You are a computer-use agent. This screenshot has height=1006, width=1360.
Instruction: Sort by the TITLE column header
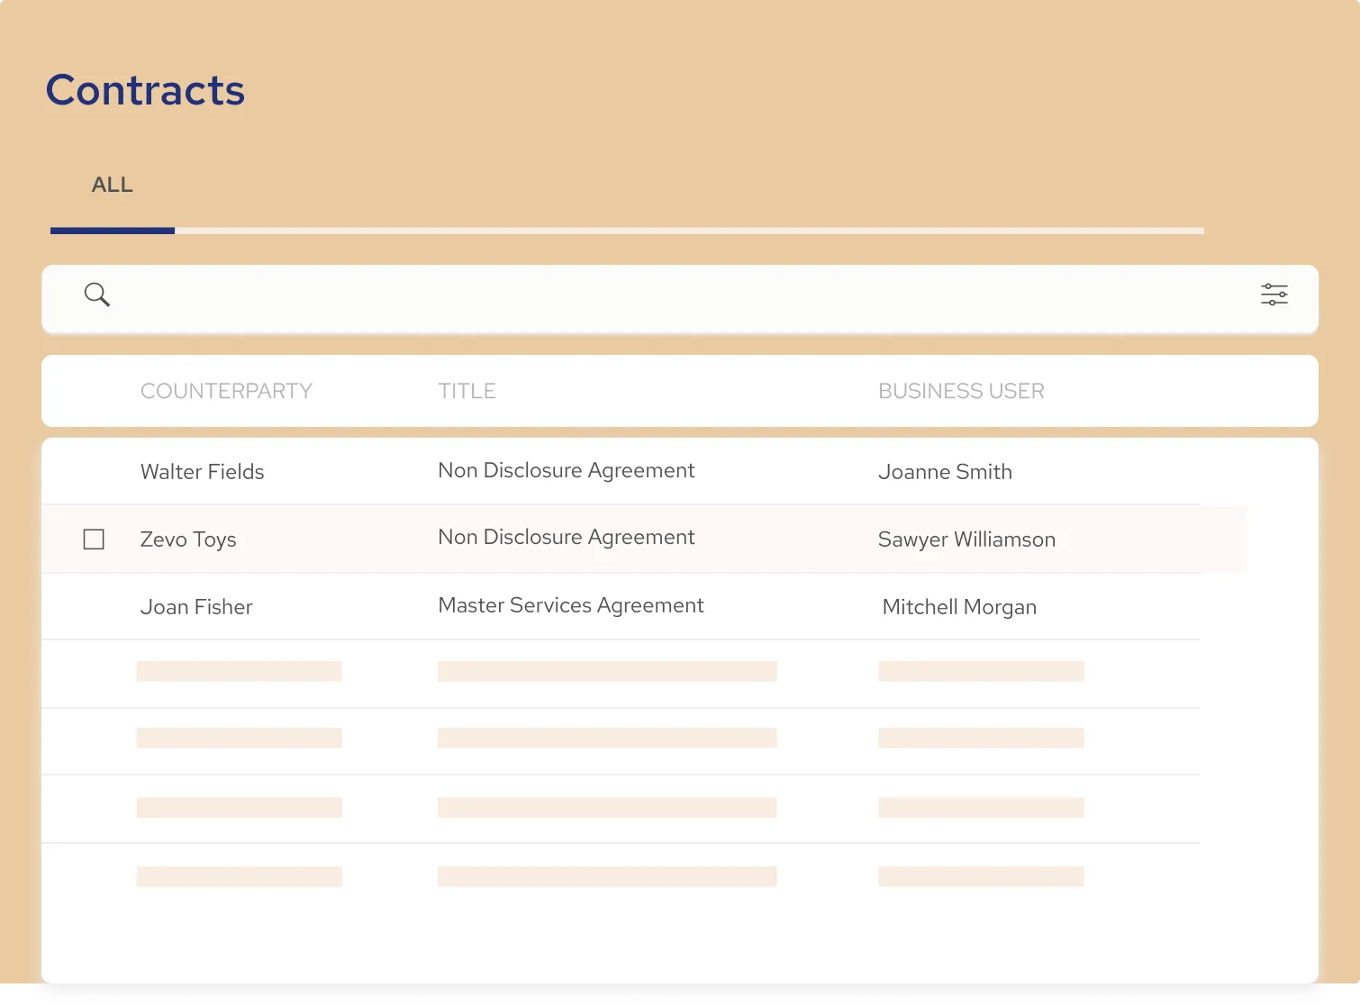click(x=467, y=391)
